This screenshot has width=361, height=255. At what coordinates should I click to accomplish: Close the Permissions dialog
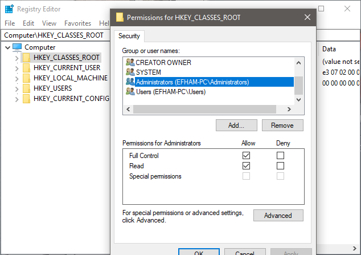(x=307, y=17)
